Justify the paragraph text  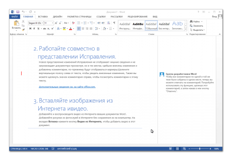point(91,29)
